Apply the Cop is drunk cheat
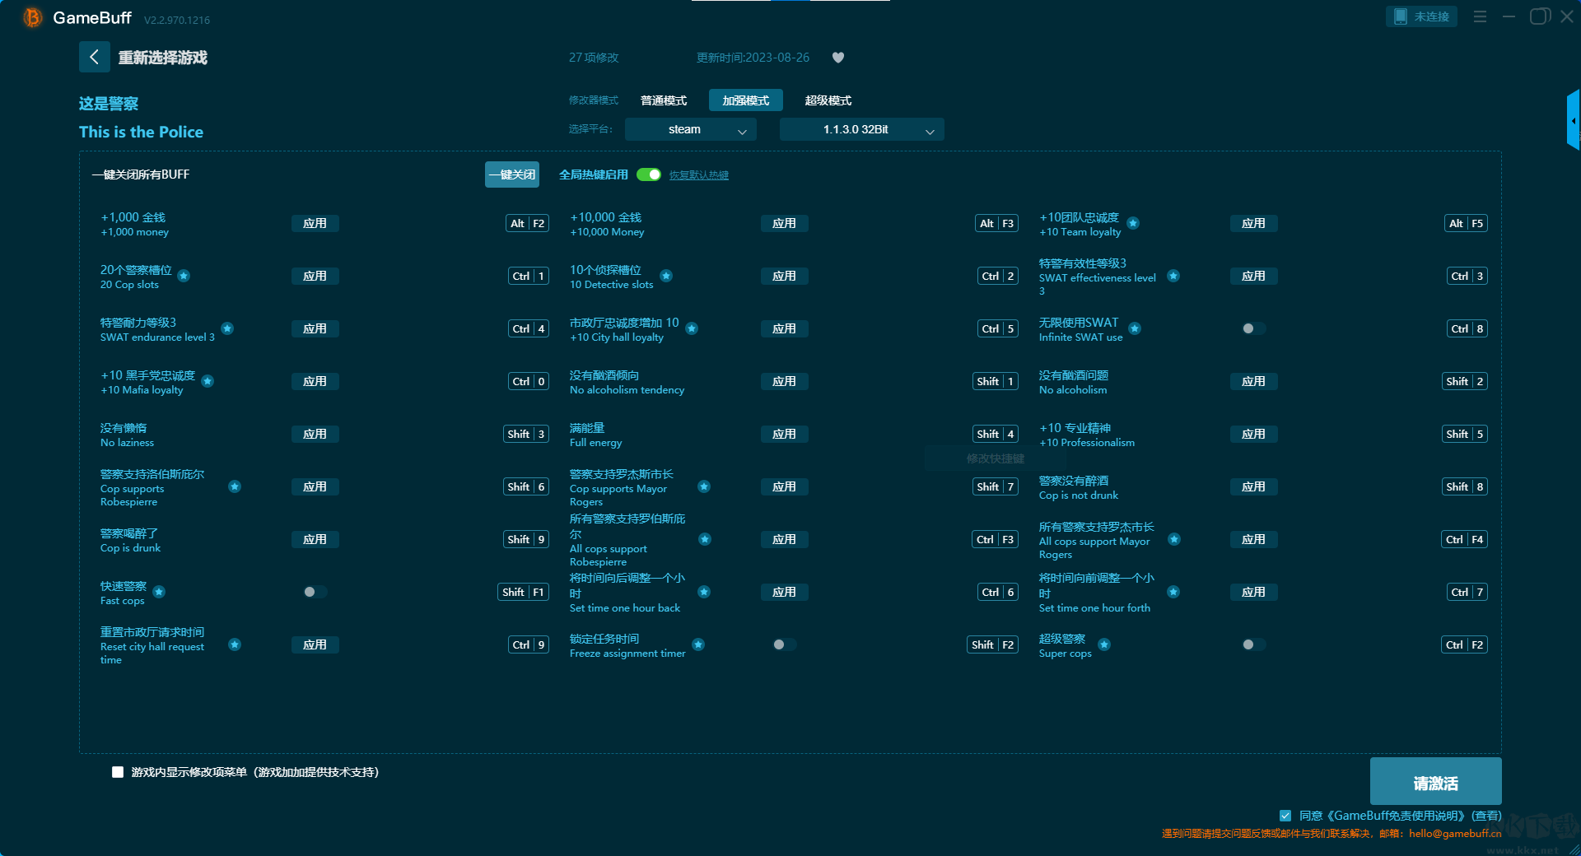The width and height of the screenshot is (1581, 856). coord(315,539)
